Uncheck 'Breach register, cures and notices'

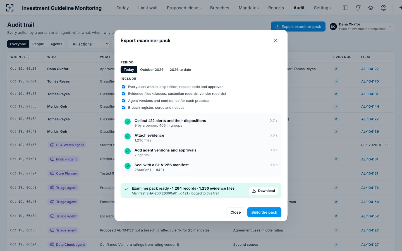[x=123, y=108]
